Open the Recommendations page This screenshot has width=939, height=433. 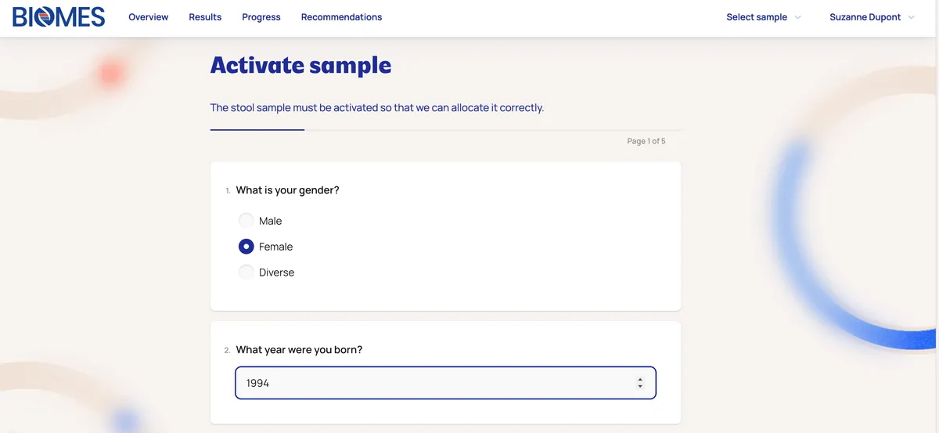point(341,17)
